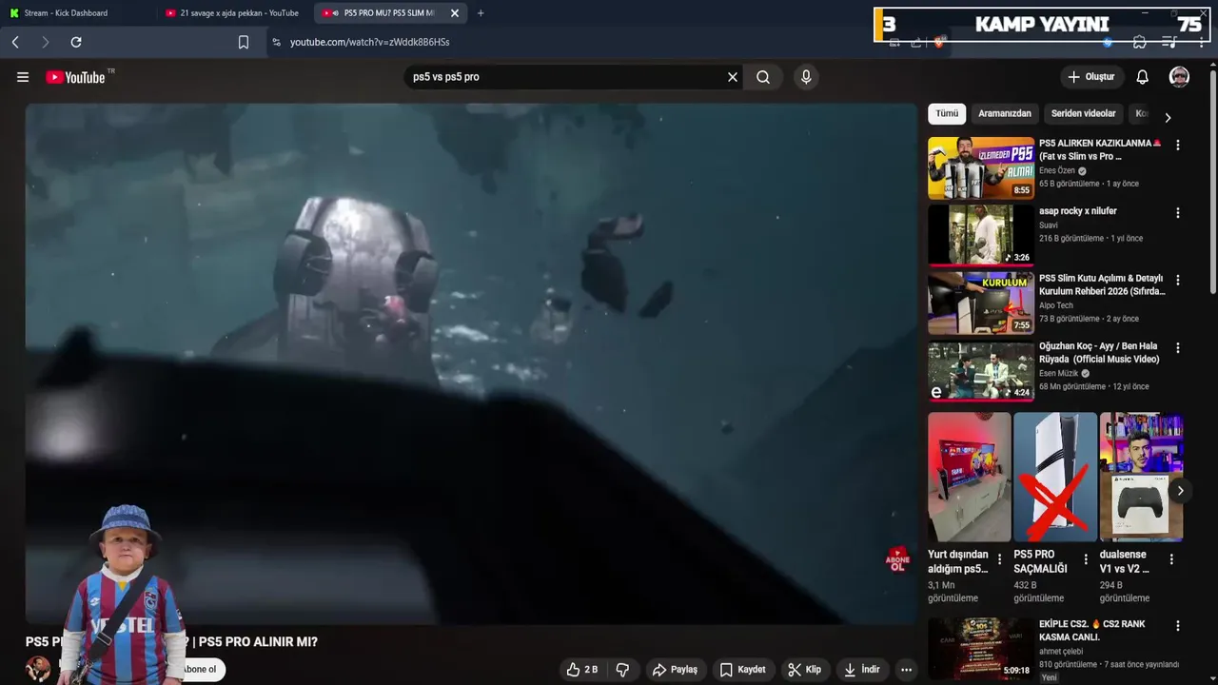This screenshot has height=685, width=1218.
Task: Subscribe using Abone ol button
Action: point(200,669)
